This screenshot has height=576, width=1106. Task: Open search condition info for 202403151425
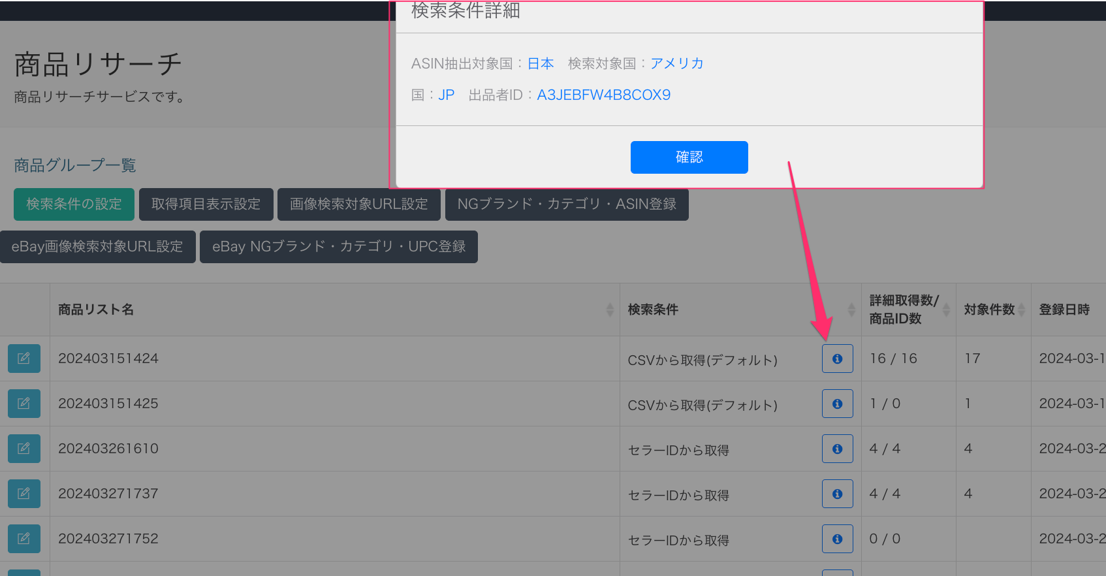838,404
